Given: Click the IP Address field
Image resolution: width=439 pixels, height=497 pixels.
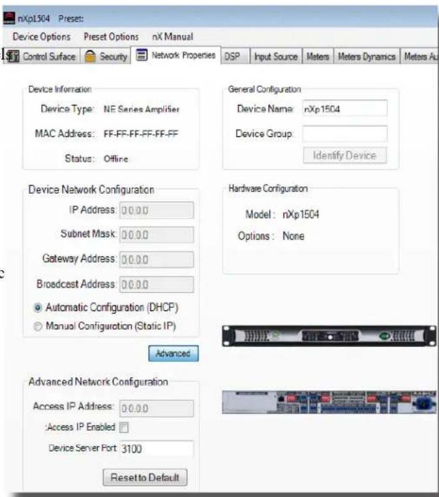Looking at the screenshot, I should [x=157, y=210].
